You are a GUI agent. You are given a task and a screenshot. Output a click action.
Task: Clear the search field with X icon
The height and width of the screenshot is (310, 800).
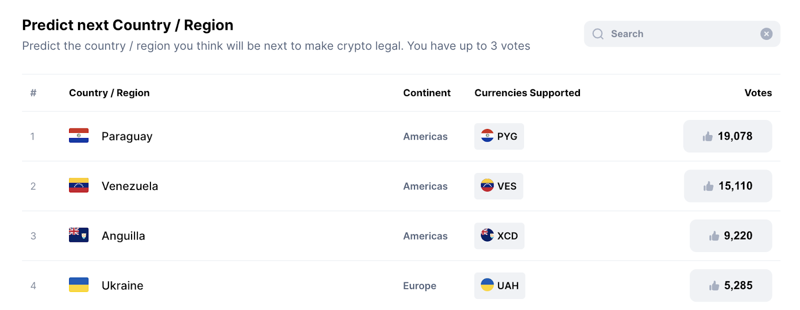(766, 34)
